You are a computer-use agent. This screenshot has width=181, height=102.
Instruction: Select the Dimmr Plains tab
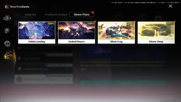[x=82, y=14]
